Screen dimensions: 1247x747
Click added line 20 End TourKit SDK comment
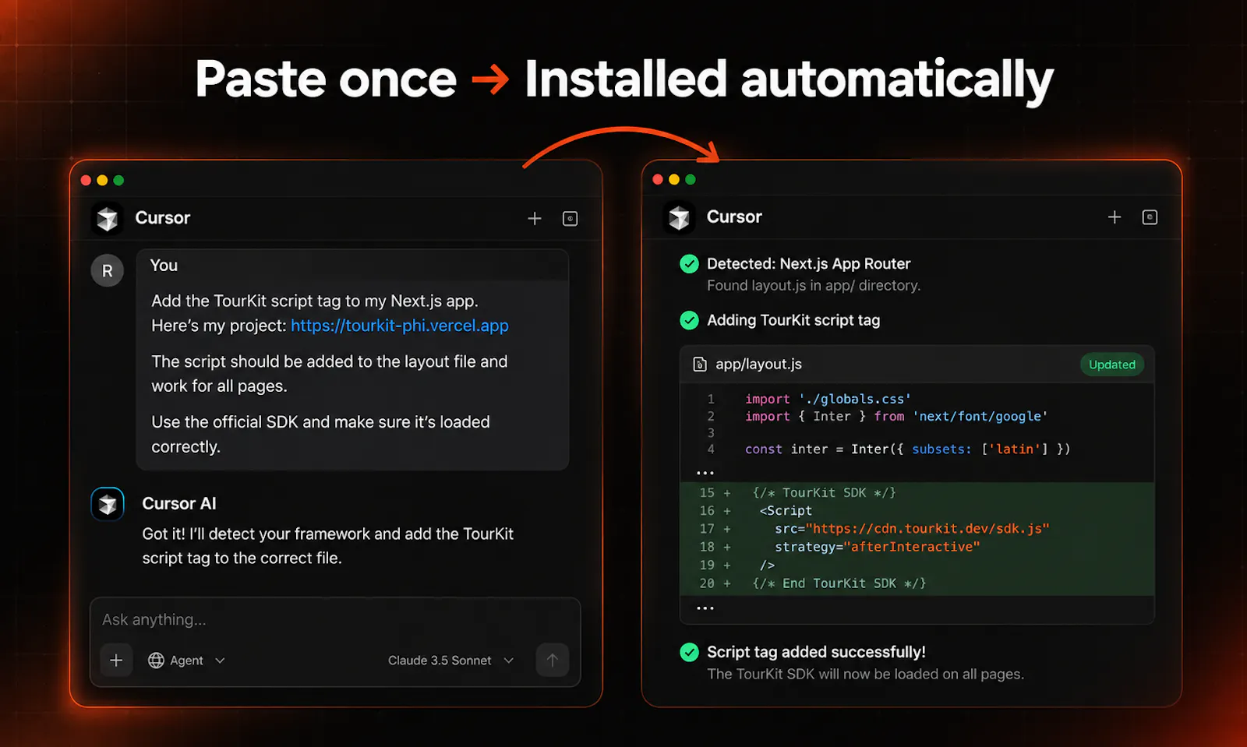coord(839,583)
